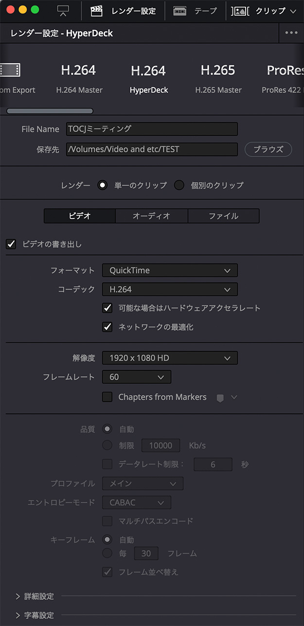Click the preset list horizontal scrollbar
This screenshot has width=304, height=626.
point(50,111)
